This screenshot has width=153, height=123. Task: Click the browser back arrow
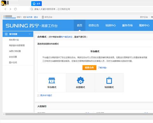point(5,9)
